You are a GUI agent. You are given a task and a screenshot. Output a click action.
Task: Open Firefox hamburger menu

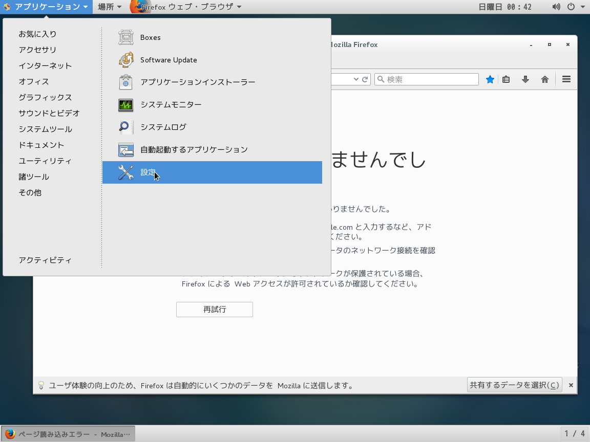tap(566, 79)
